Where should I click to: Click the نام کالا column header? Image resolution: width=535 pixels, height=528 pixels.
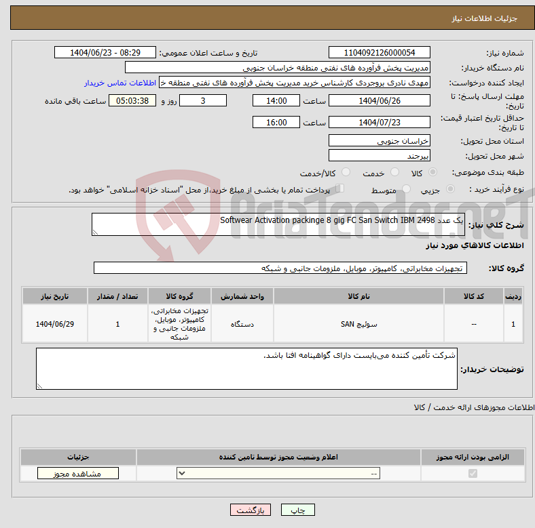(358, 296)
